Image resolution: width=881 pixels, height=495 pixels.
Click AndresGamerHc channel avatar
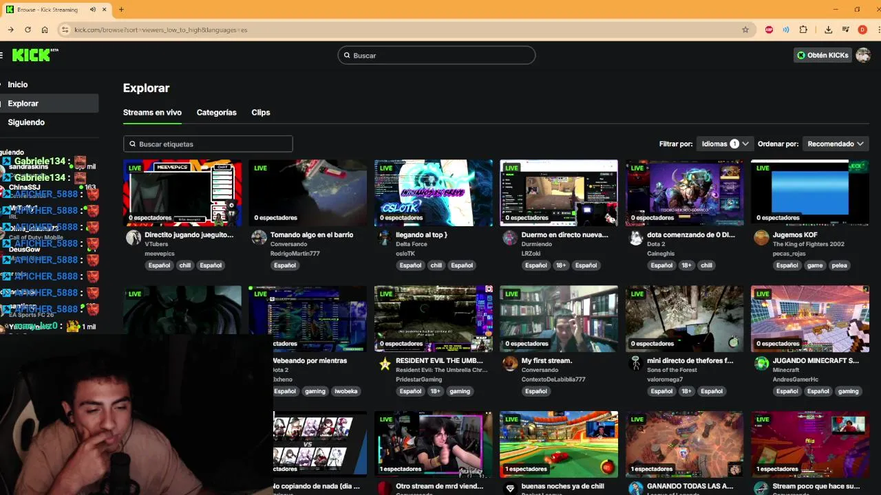pos(761,364)
